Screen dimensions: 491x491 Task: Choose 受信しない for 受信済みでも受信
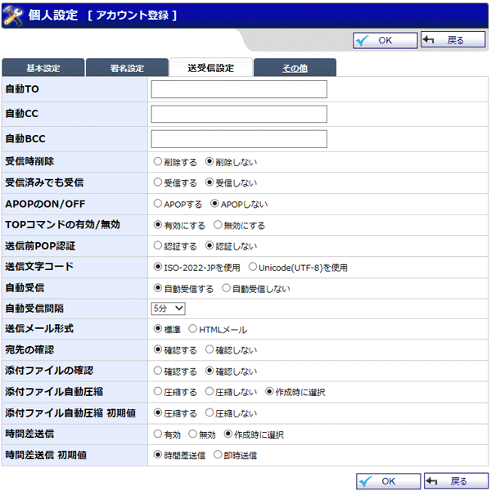(209, 182)
